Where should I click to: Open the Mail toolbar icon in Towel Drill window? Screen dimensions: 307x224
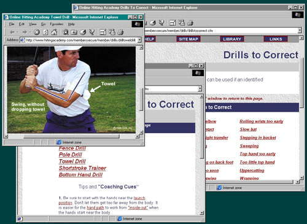coord(112,32)
